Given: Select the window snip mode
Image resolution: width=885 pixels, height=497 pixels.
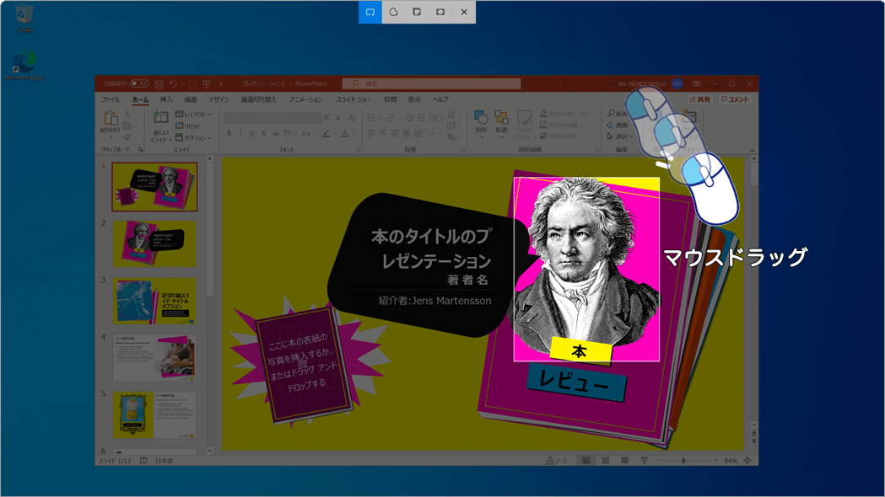Looking at the screenshot, I should click(417, 12).
